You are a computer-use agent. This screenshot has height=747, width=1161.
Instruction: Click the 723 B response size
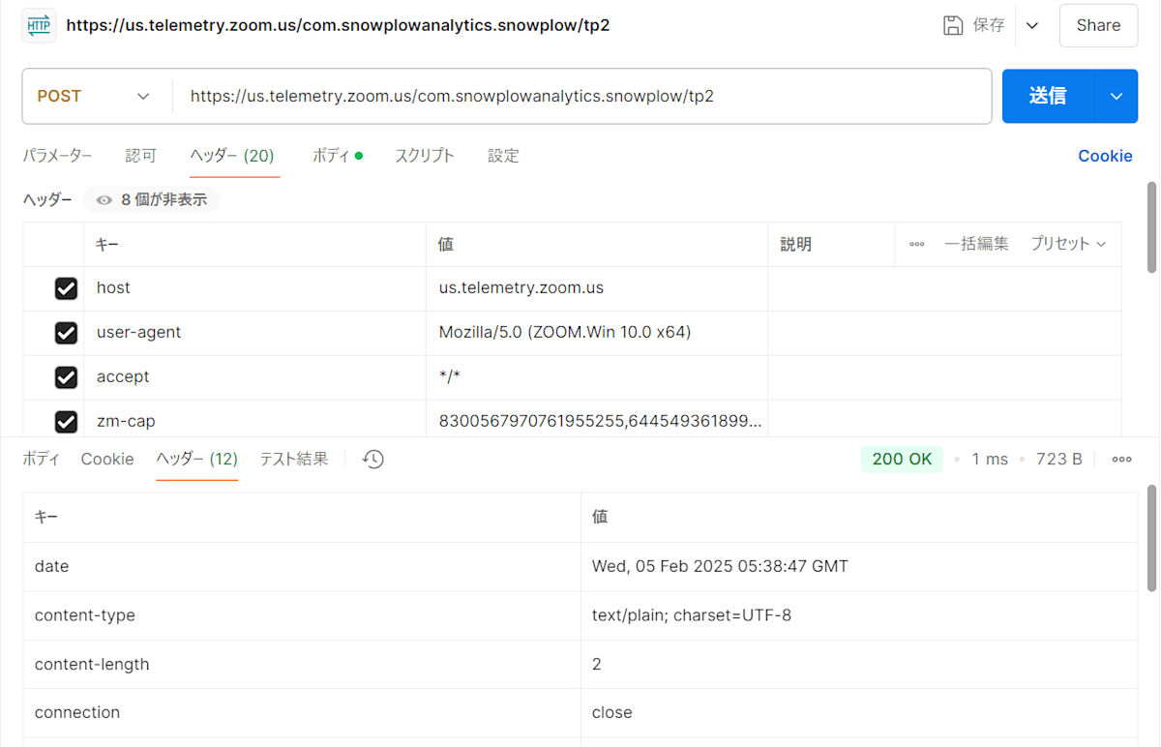(x=1059, y=460)
